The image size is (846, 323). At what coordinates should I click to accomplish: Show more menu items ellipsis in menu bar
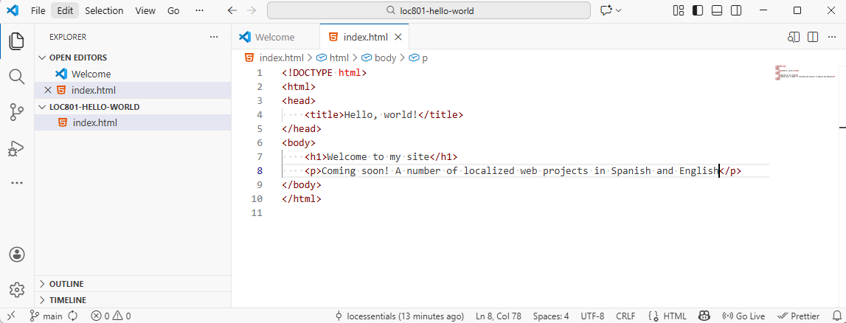[199, 10]
